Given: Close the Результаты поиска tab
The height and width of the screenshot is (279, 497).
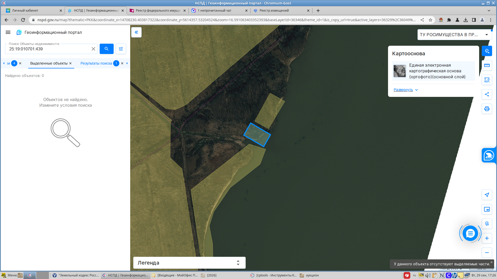Looking at the screenshot, I should coord(122,63).
